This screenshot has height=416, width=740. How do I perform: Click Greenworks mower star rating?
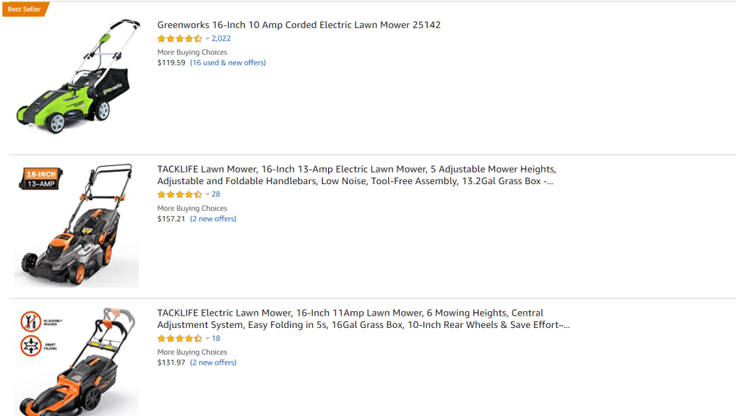tap(179, 39)
